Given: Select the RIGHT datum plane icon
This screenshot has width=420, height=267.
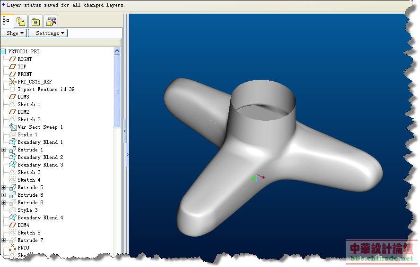Looking at the screenshot, I should point(13,59).
